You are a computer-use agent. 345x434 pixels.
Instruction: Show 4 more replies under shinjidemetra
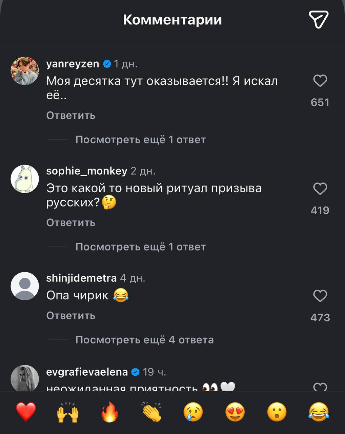point(144,340)
